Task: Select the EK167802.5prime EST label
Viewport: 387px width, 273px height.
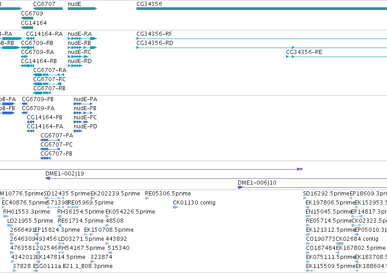Action: (x=361, y=248)
